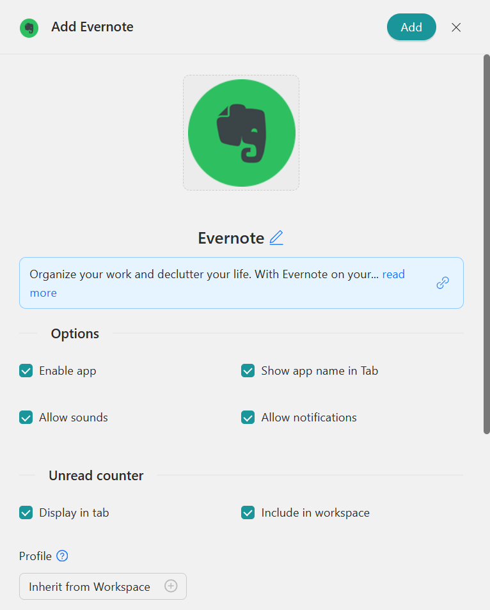Click the Unread counter section heading
Image resolution: width=490 pixels, height=610 pixels.
pos(96,476)
